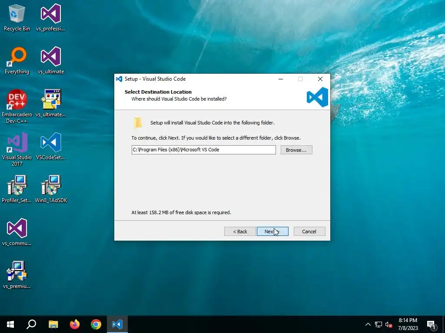Click the install path input field
445x333 pixels.
(203, 150)
